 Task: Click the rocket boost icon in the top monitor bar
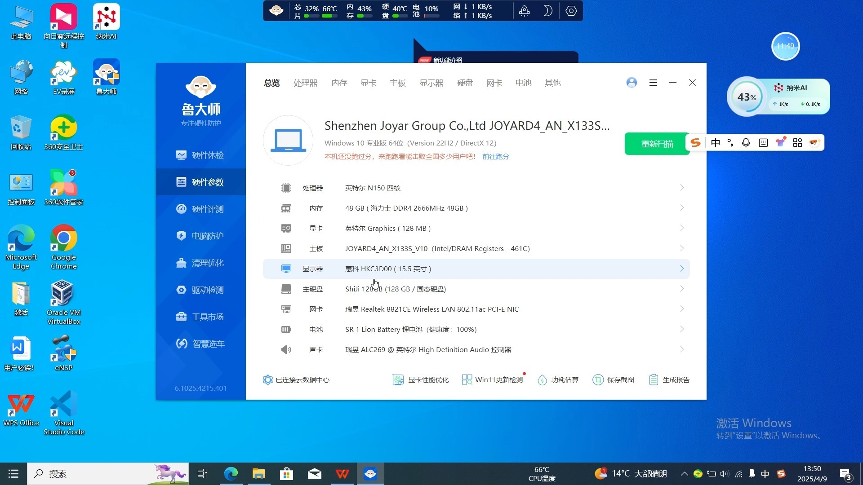(x=525, y=11)
